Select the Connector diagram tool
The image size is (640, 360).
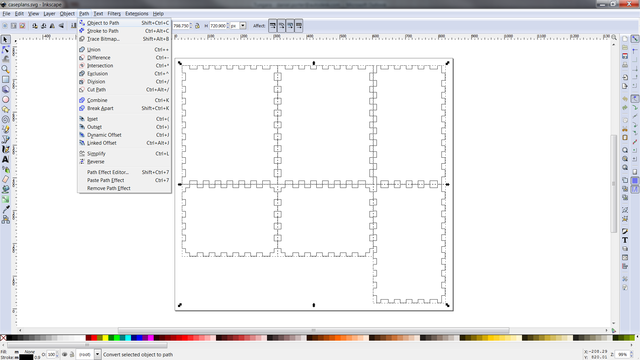(5, 219)
